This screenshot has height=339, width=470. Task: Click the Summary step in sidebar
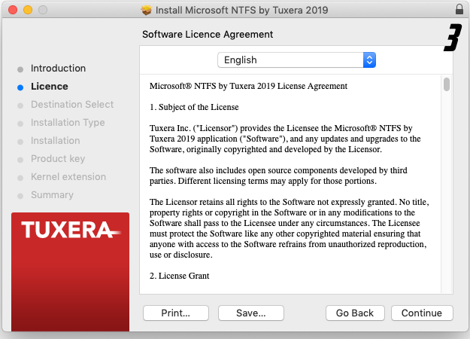52,195
